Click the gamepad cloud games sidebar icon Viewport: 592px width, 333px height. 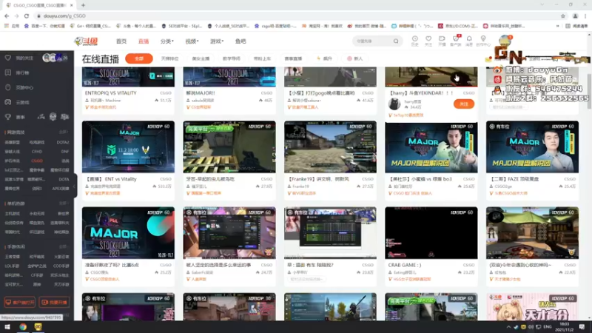click(8, 102)
